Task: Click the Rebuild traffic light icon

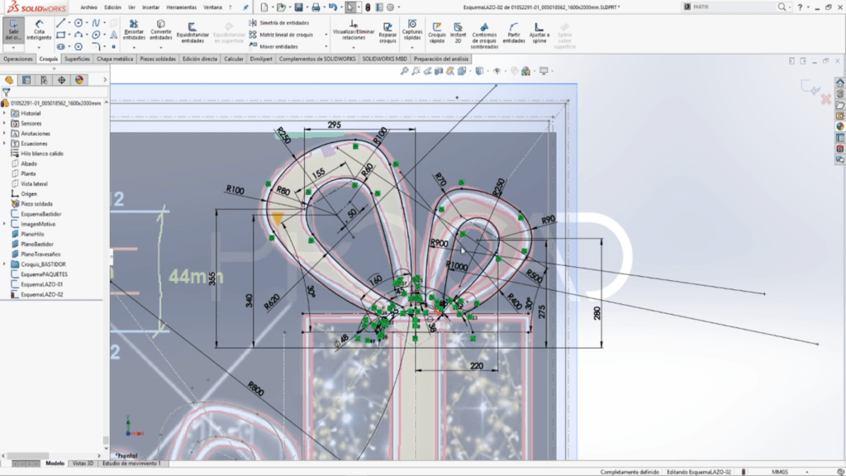Action: (368, 7)
